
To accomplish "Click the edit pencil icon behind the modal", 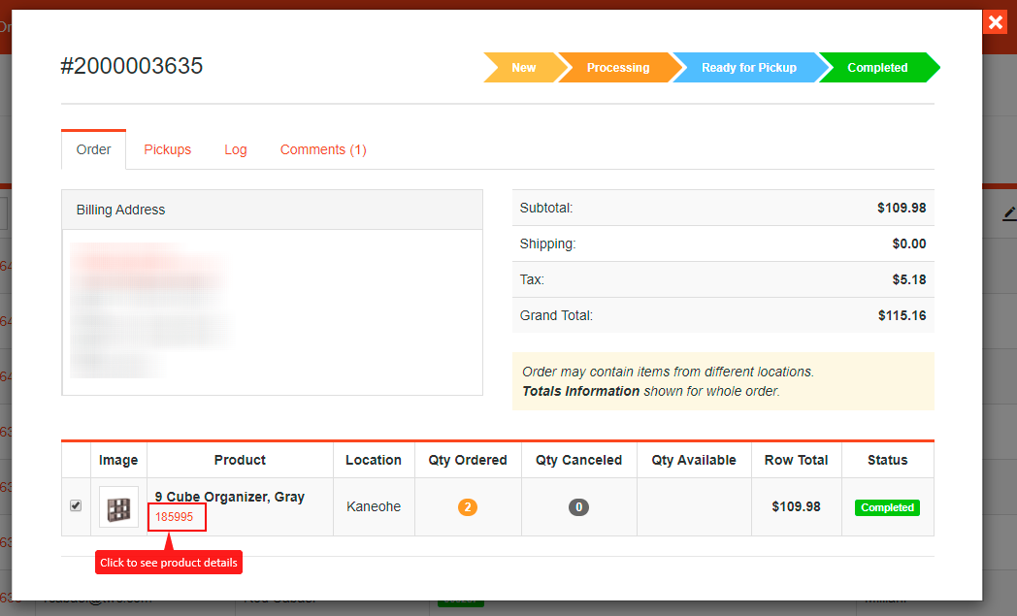I will point(1010,213).
